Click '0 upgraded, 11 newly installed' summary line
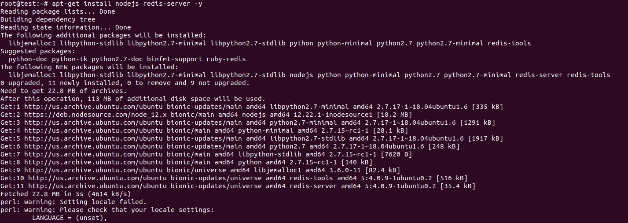The height and width of the screenshot is (223, 628). click(125, 83)
